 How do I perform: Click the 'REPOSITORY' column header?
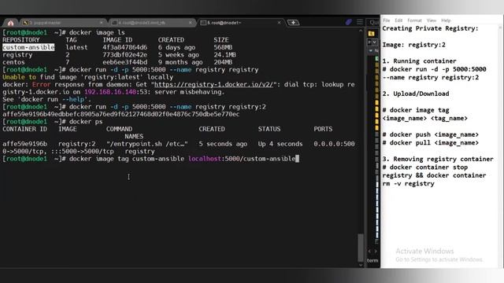click(x=21, y=40)
